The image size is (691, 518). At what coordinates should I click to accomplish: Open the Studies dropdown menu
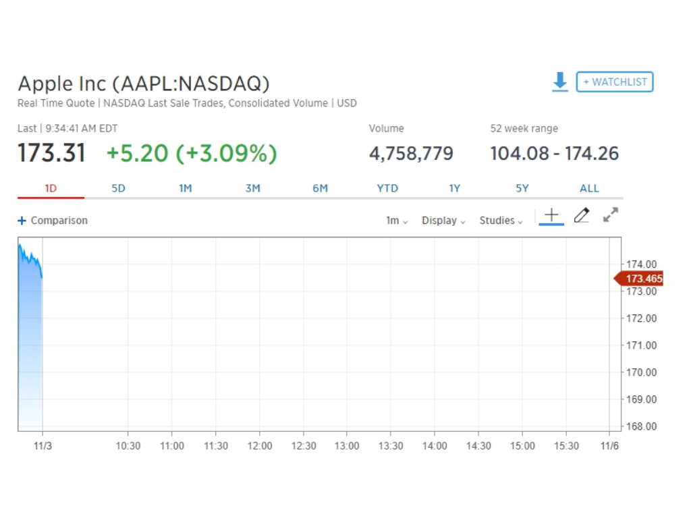(501, 221)
